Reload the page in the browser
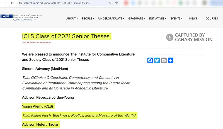This screenshot has height=129, width=223. click(x=12, y=3)
